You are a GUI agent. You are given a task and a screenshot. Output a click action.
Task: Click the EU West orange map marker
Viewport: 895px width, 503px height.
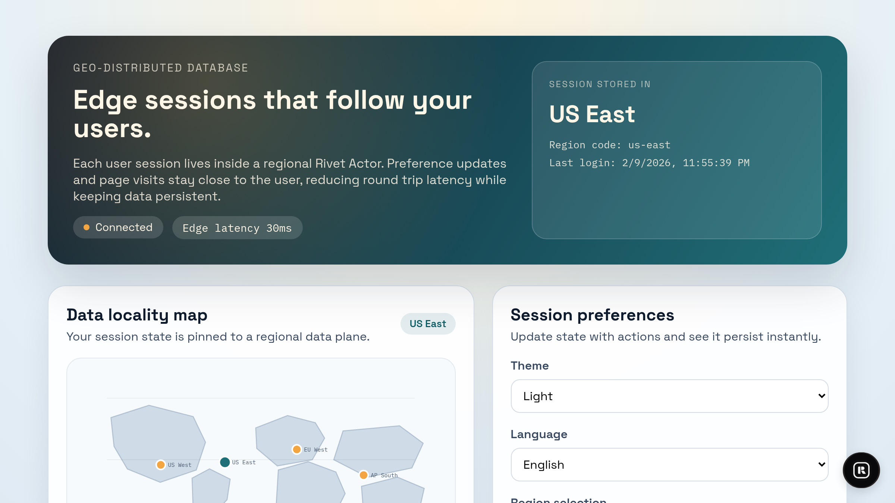click(x=297, y=449)
